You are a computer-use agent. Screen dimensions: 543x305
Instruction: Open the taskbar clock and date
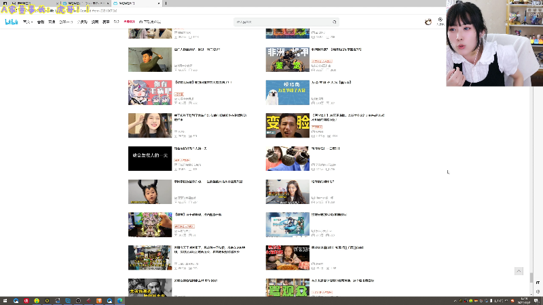point(524,300)
